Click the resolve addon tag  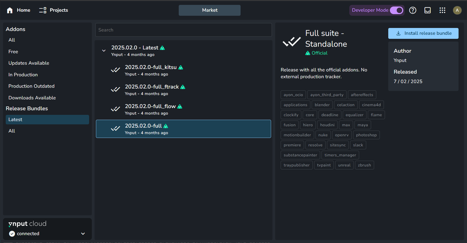pyautogui.click(x=315, y=145)
